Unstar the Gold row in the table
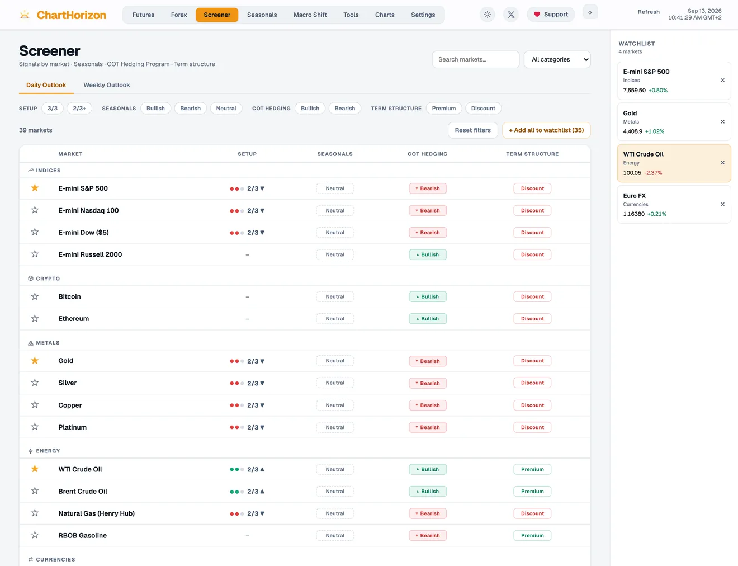The width and height of the screenshot is (738, 566). click(35, 361)
